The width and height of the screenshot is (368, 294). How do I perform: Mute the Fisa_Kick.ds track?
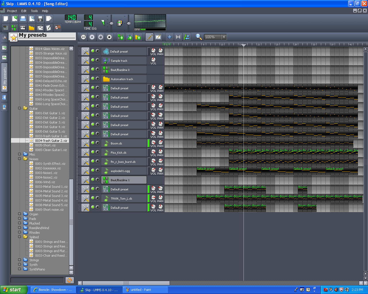tap(92, 152)
